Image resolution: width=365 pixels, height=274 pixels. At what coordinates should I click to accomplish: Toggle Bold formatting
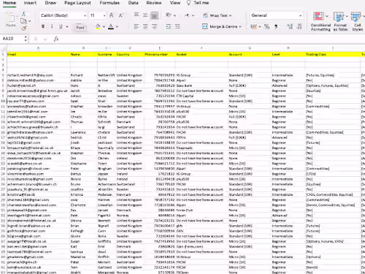[x=43, y=26]
